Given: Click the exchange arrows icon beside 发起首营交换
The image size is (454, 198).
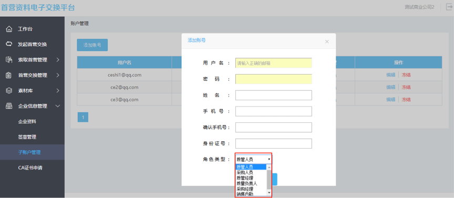Looking at the screenshot, I should pos(9,44).
